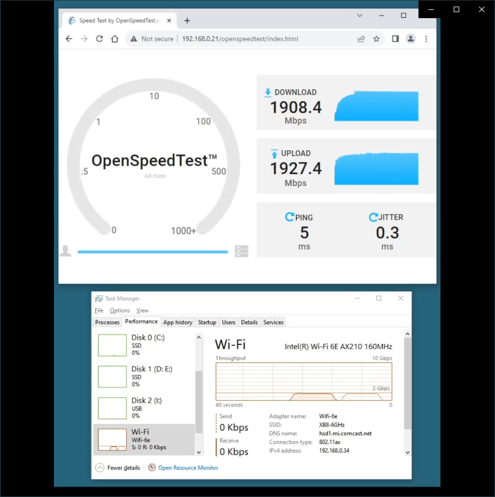Minimize the Task Manager window

(357, 298)
